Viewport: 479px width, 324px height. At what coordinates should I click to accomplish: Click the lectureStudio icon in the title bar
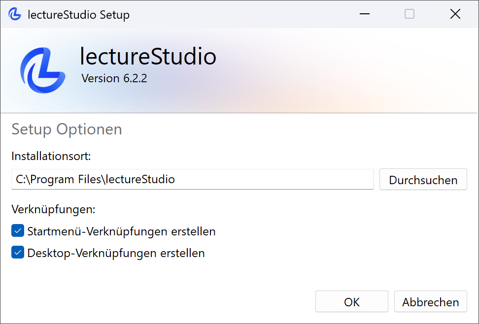14,14
